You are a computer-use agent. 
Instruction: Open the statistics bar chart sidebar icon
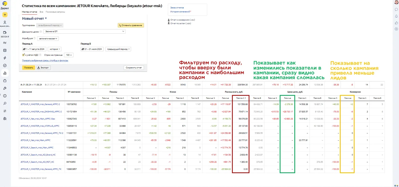[x=5, y=73]
